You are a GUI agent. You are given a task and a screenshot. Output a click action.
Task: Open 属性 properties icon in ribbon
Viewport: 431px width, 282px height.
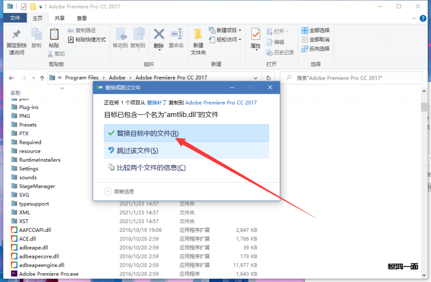tap(255, 35)
